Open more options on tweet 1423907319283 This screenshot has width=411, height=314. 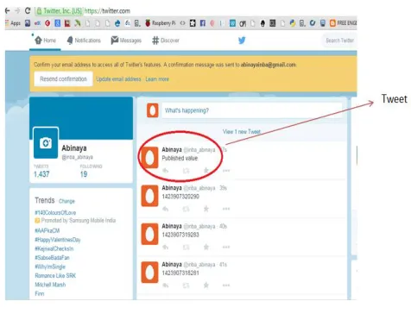(x=226, y=247)
